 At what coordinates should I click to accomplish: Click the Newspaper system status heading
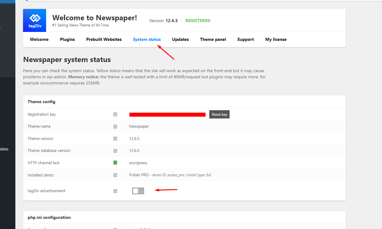67,59
